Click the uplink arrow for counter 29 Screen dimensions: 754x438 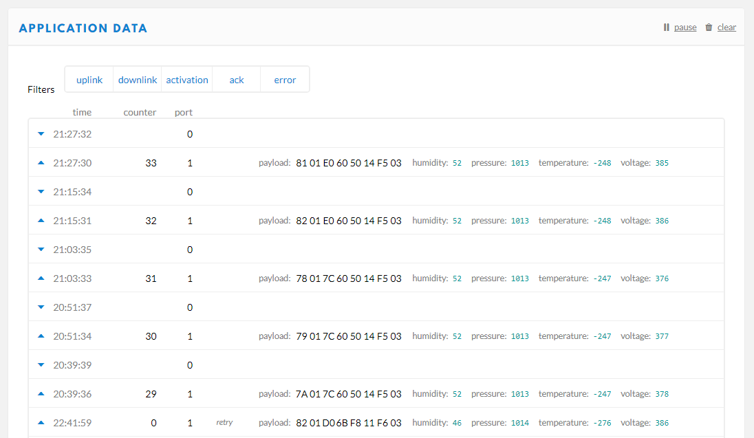[41, 394]
